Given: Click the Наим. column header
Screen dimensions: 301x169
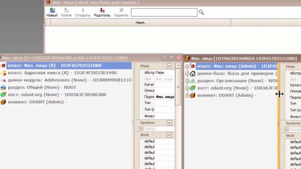Looking at the screenshot, I should coord(141,23).
